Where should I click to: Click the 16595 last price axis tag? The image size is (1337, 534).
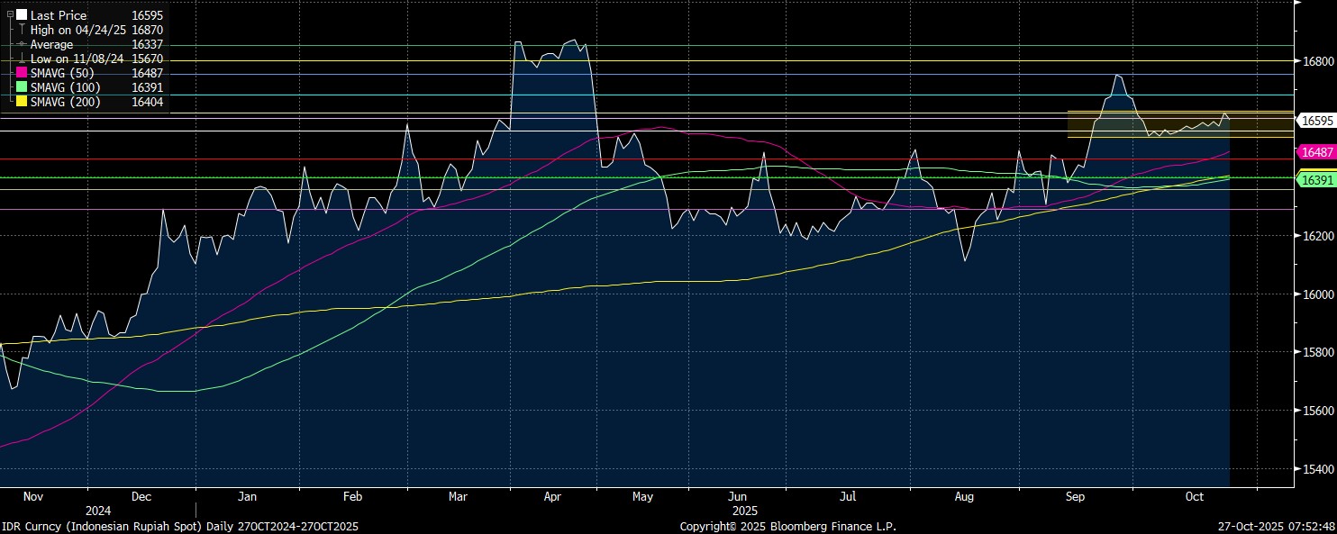1314,120
